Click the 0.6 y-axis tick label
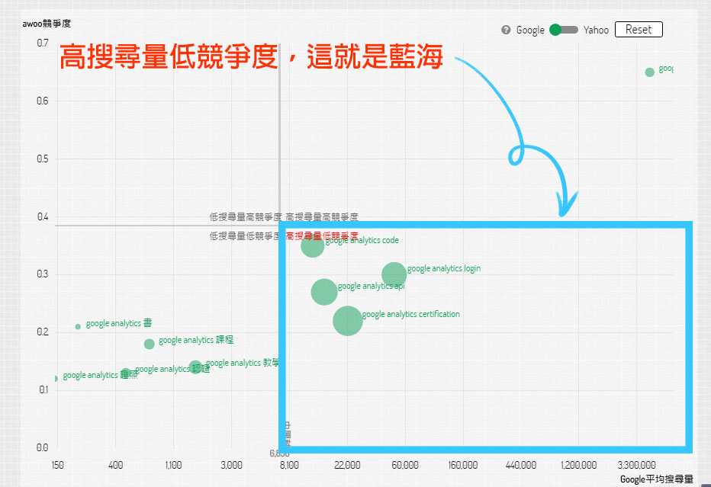 tap(43, 101)
